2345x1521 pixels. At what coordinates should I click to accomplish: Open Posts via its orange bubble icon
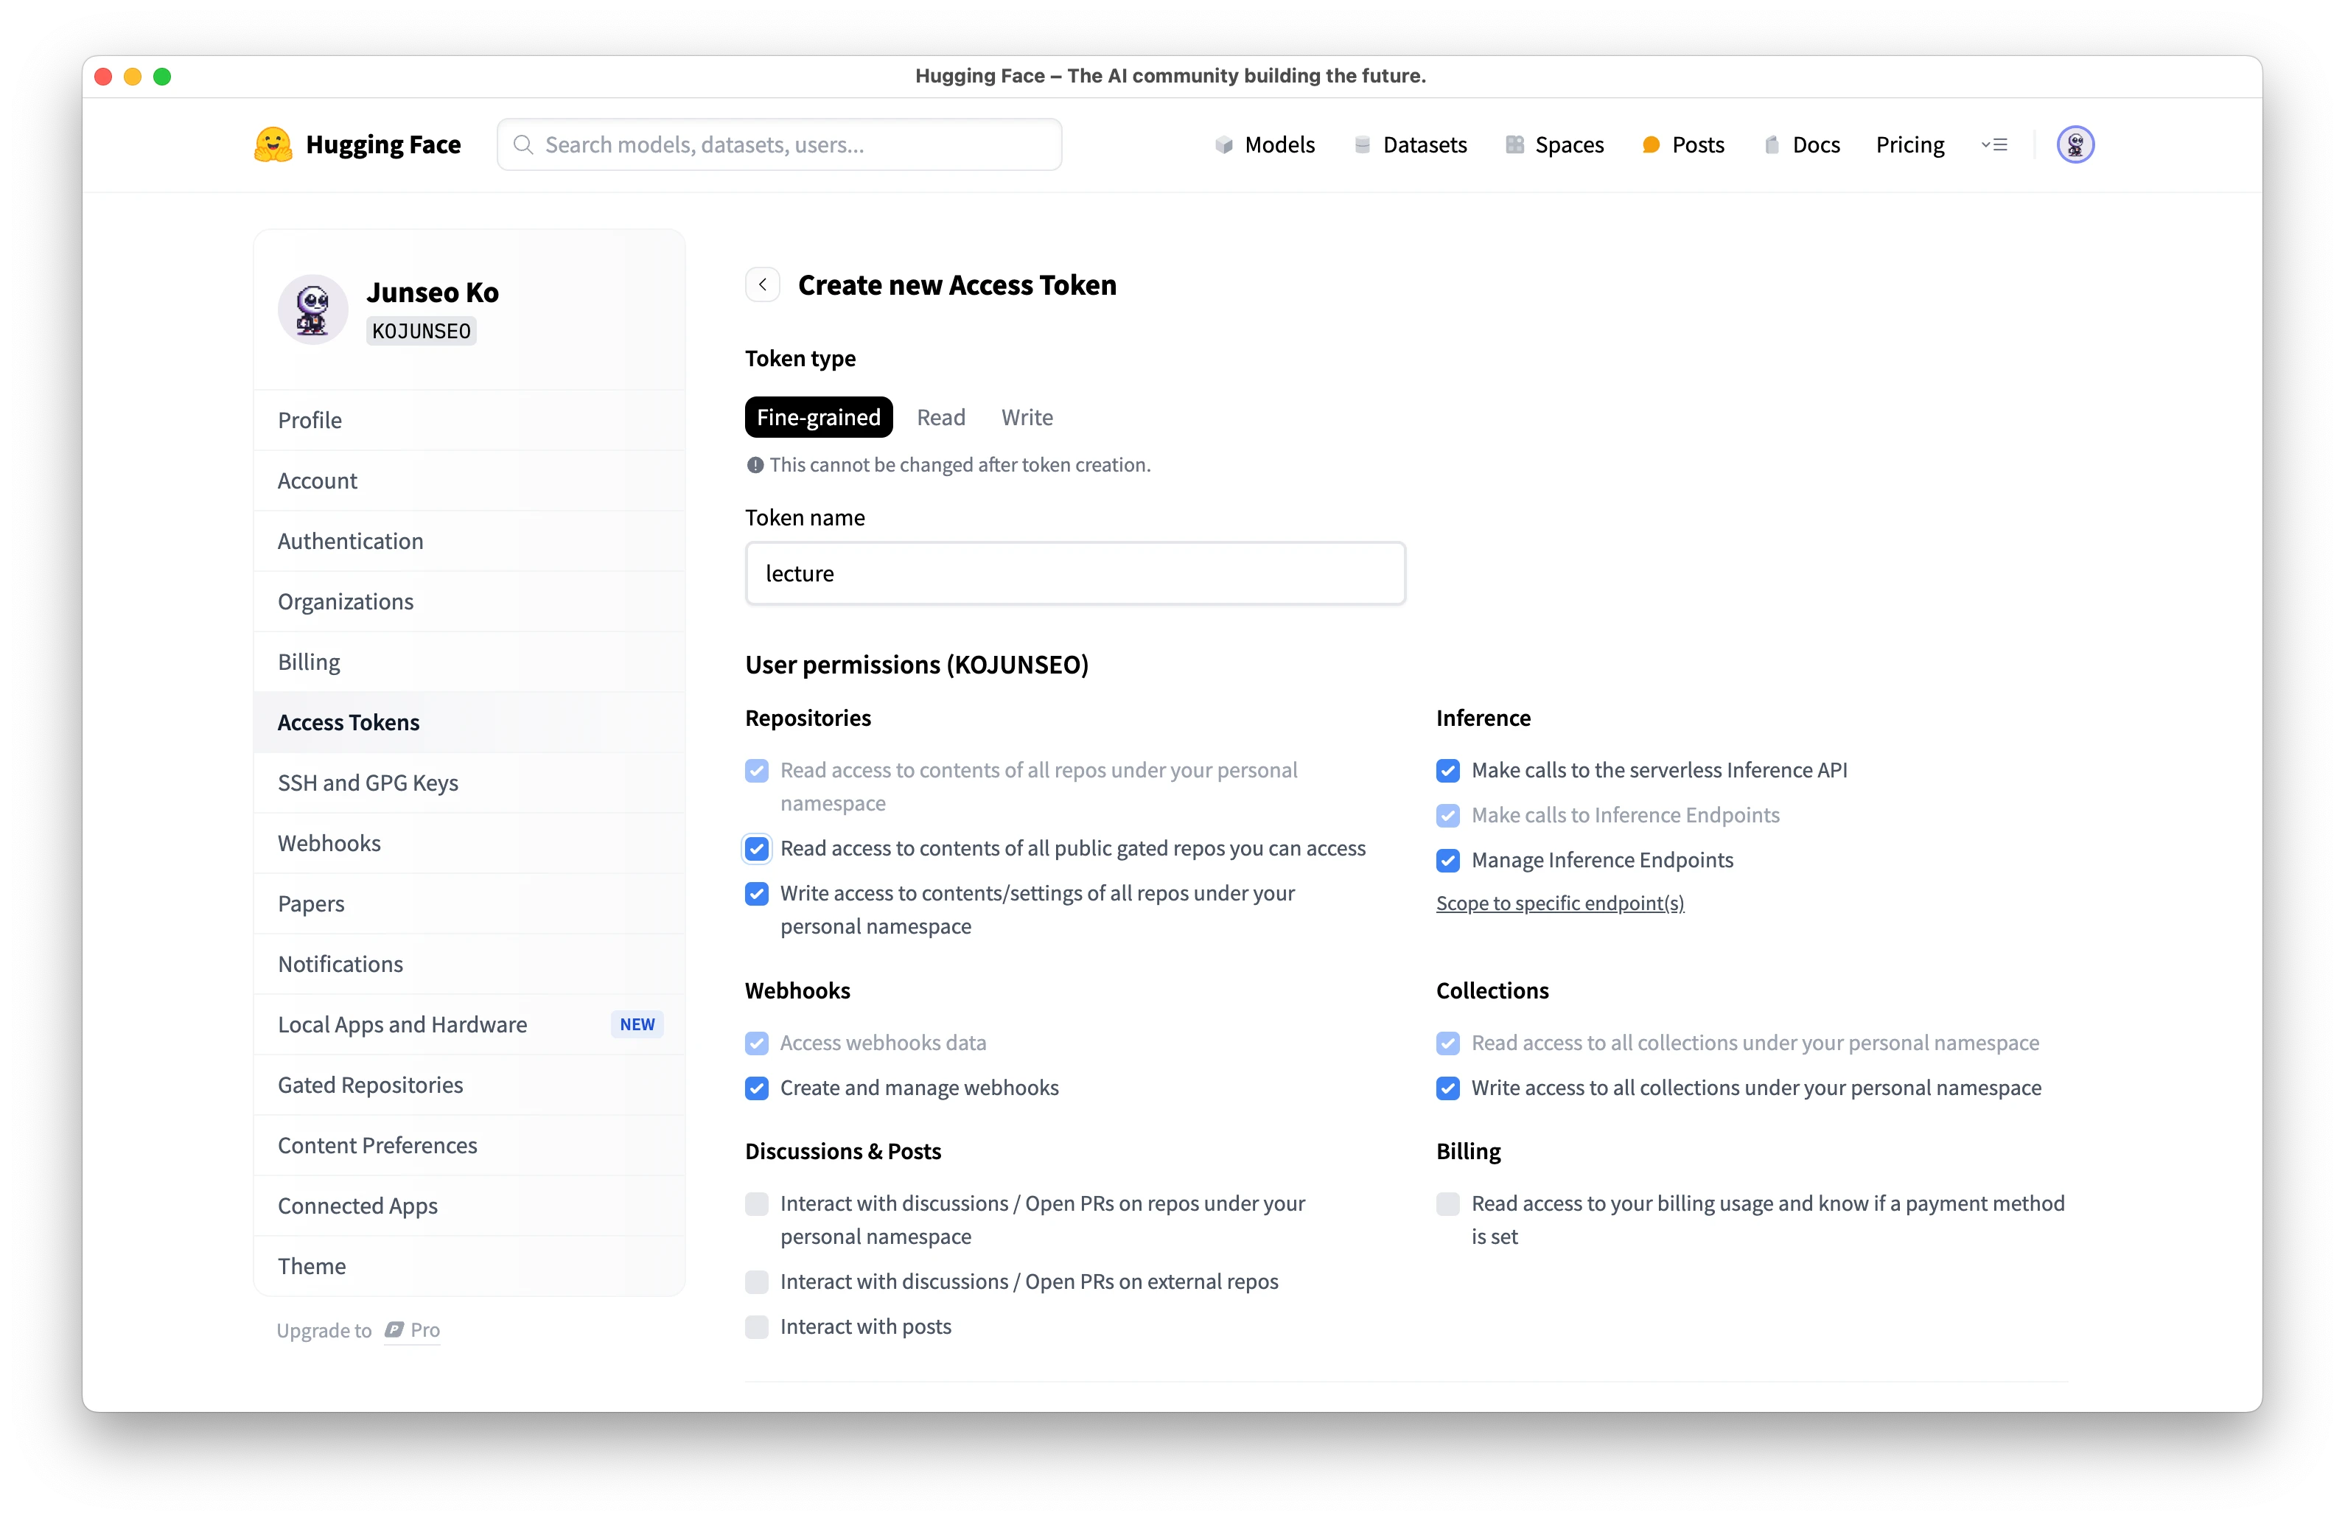coord(1652,145)
